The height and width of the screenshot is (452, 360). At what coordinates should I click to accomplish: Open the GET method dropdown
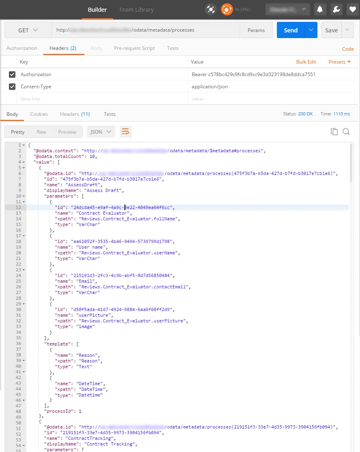(x=28, y=30)
